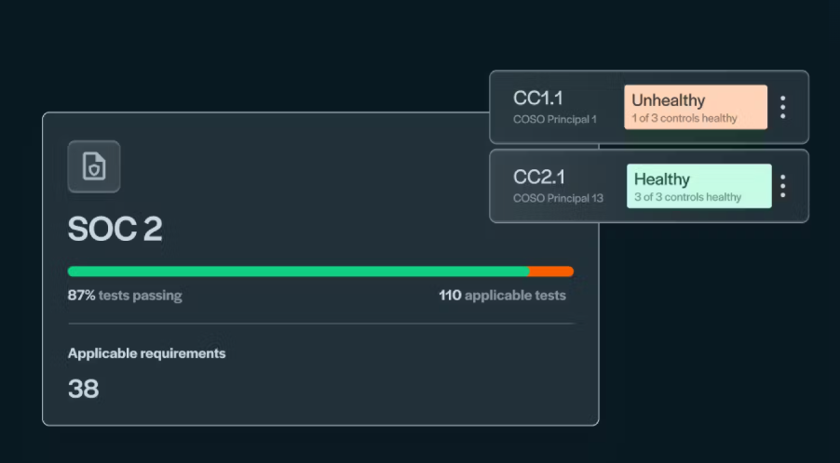Select the CC1.1 requirement title
840x463 pixels.
(537, 99)
